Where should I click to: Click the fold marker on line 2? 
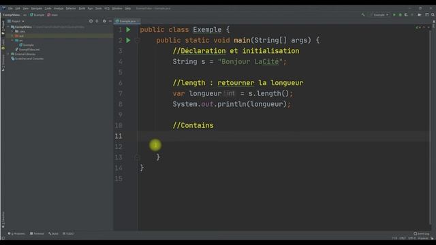tap(137, 40)
